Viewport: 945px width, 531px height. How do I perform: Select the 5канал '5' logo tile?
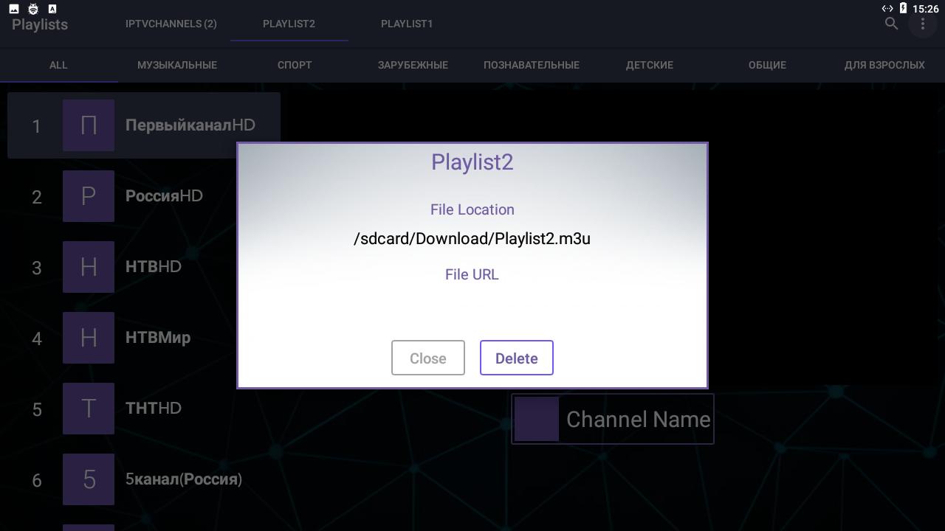89,479
